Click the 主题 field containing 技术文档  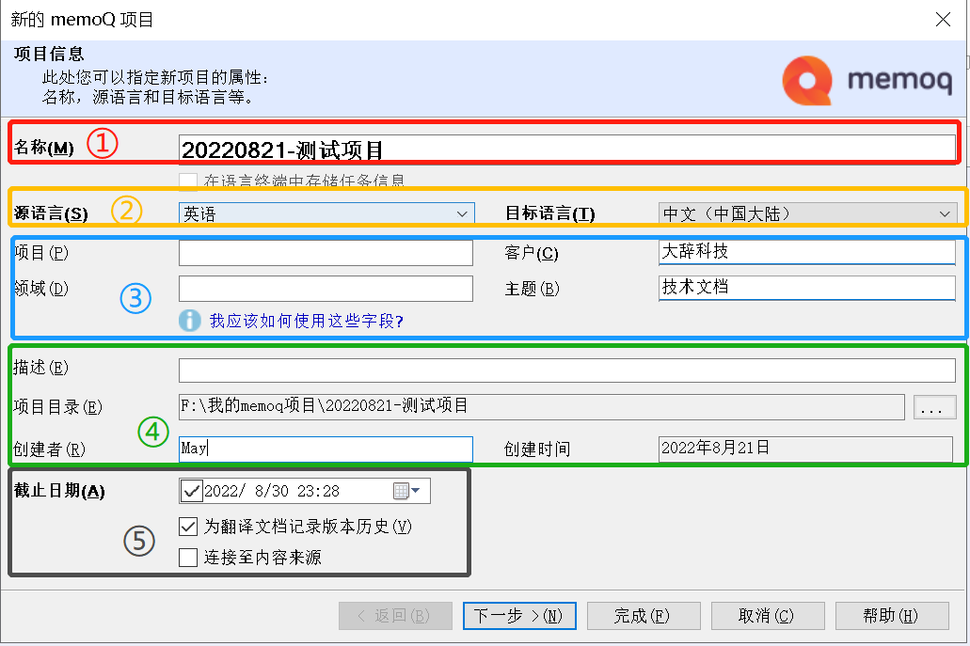807,288
